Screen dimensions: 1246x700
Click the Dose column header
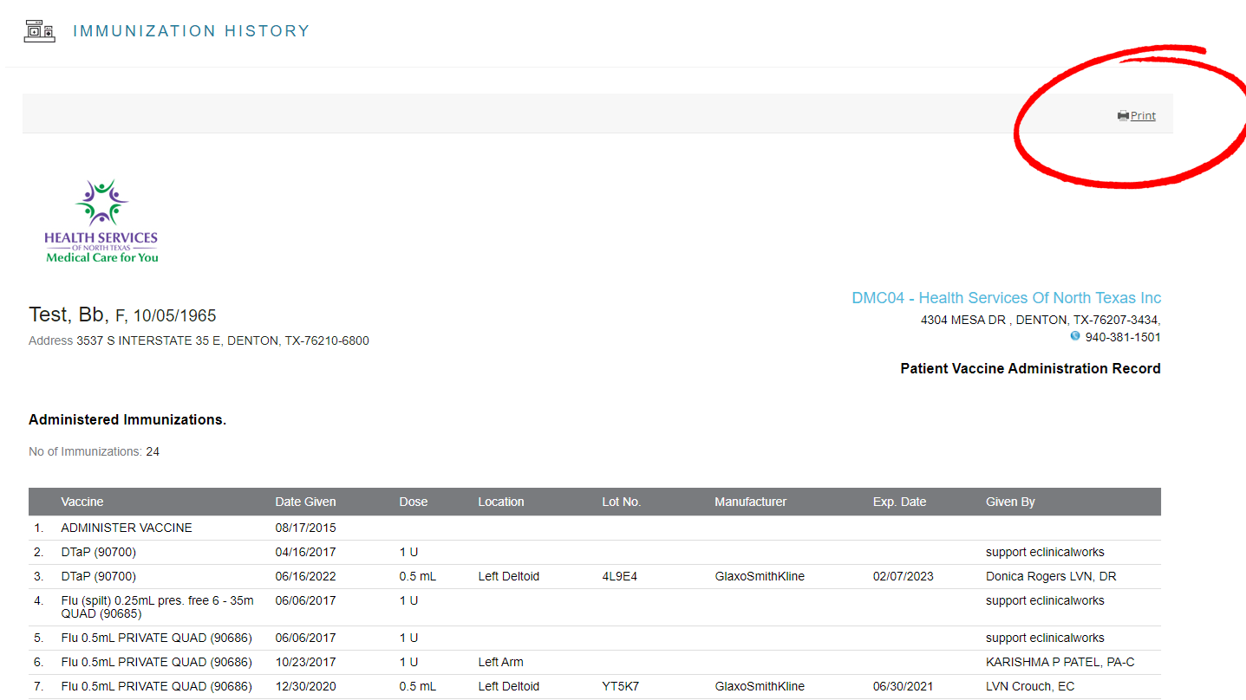coord(413,501)
